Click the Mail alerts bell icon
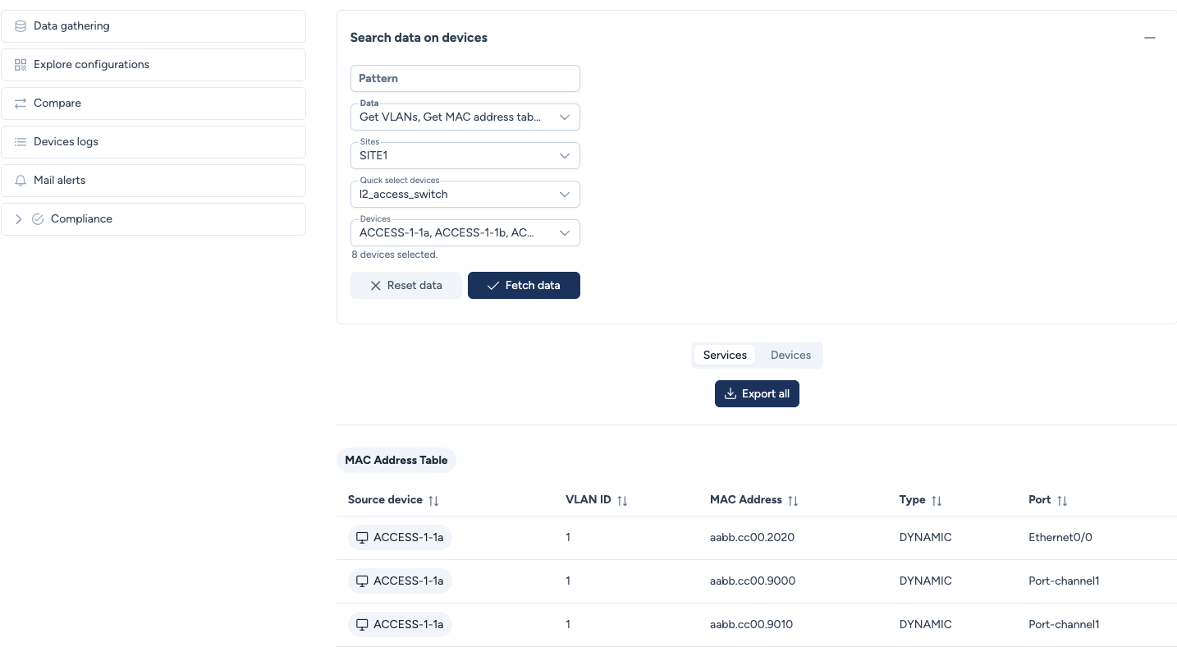Image resolution: width=1177 pixels, height=652 pixels. [x=21, y=181]
